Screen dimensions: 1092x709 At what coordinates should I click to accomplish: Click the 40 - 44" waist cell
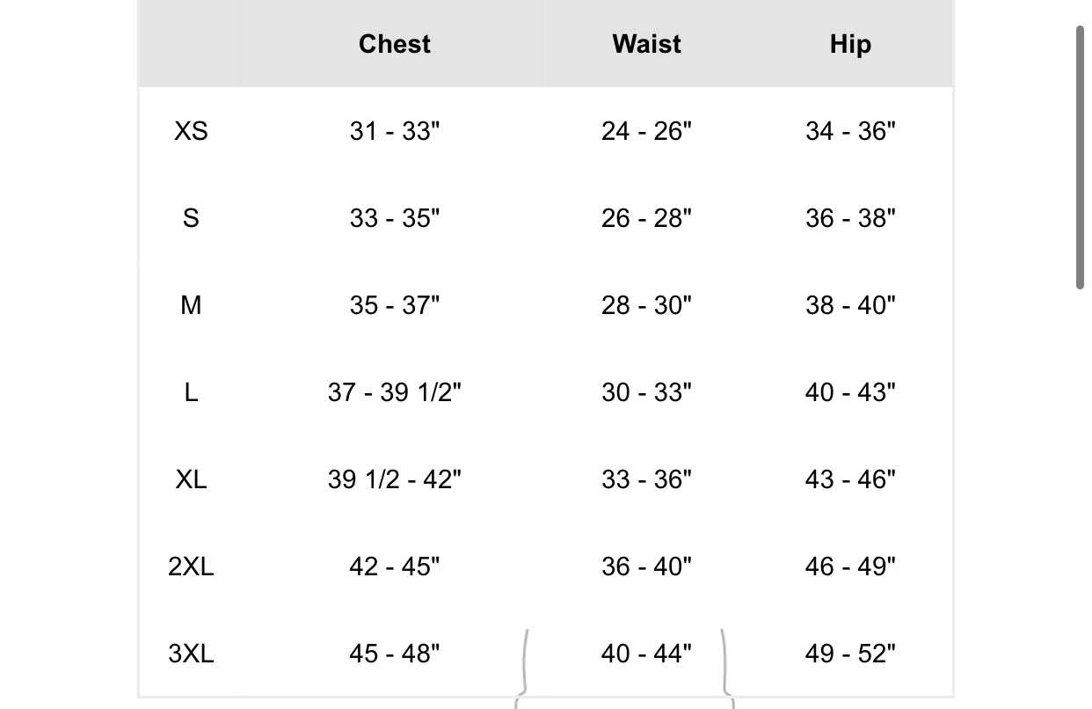click(646, 654)
